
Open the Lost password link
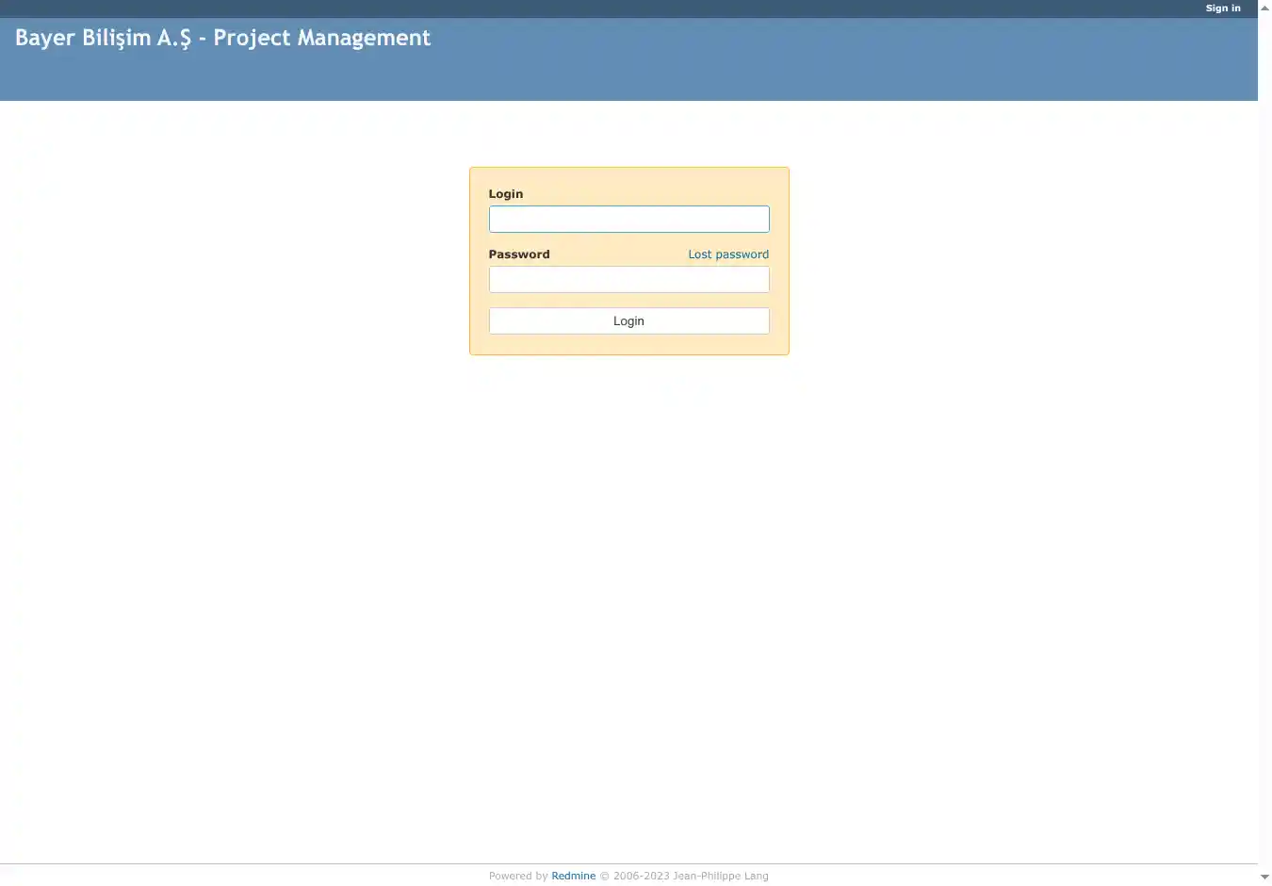click(x=727, y=254)
